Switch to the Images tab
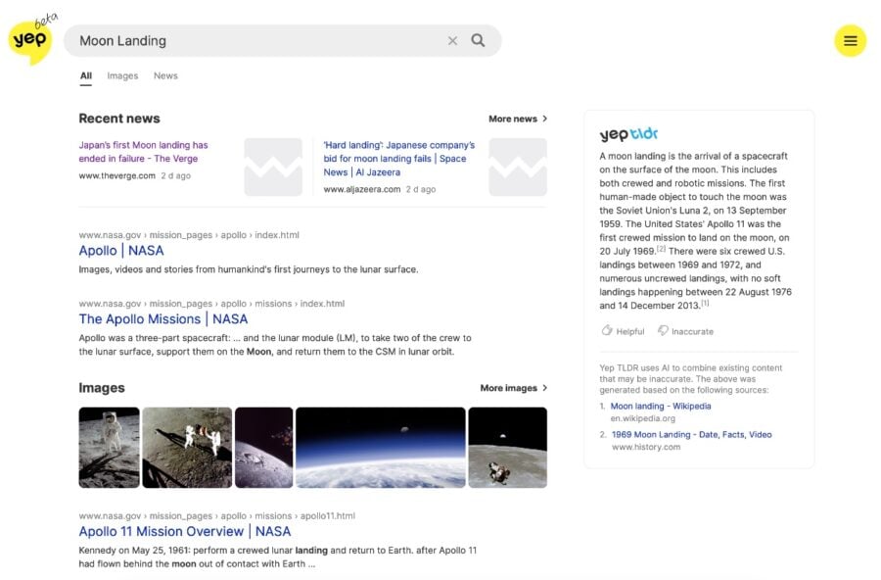This screenshot has height=580, width=881. (x=122, y=76)
